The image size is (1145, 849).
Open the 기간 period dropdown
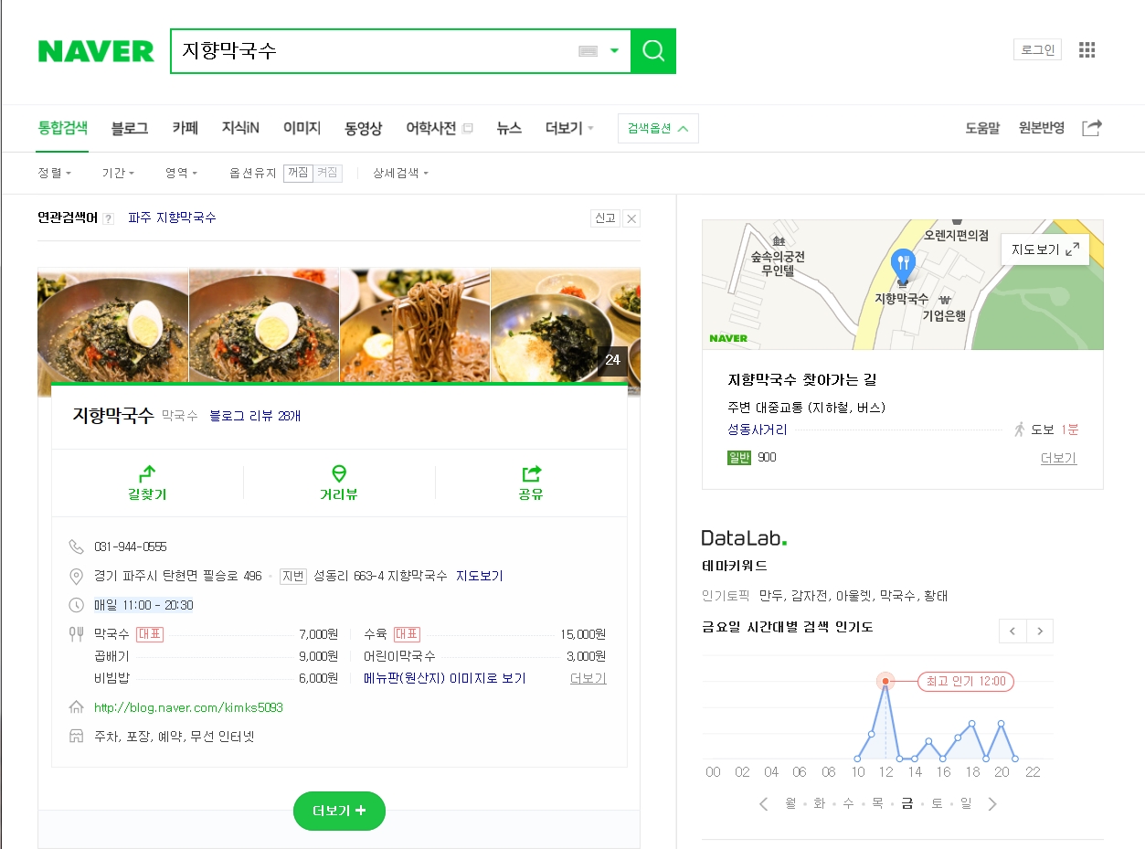click(118, 173)
